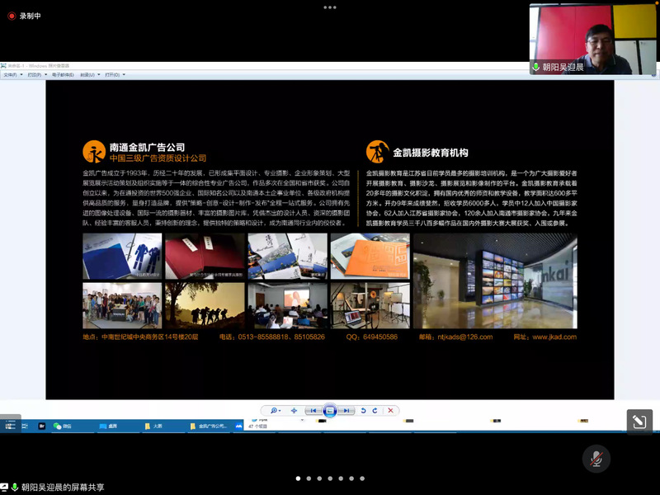Click the screen share icon beside 朝阳吴迎晨的屏幕共享
Viewport: 660px width, 495px height.
pyautogui.click(x=4, y=487)
